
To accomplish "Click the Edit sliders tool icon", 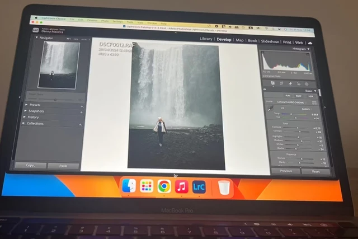I will click(x=272, y=83).
